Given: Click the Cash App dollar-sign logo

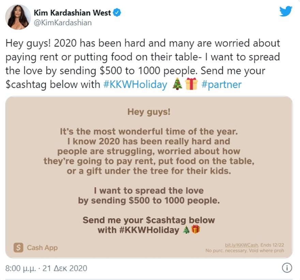Looking at the screenshot, I should [x=18, y=248].
